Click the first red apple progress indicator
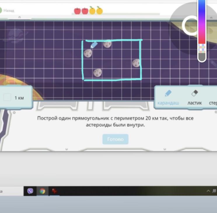Screen dimensions: 217x213 coord(77,11)
